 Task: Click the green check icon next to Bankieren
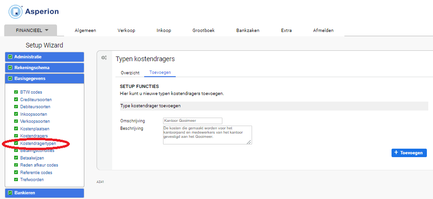point(10,193)
